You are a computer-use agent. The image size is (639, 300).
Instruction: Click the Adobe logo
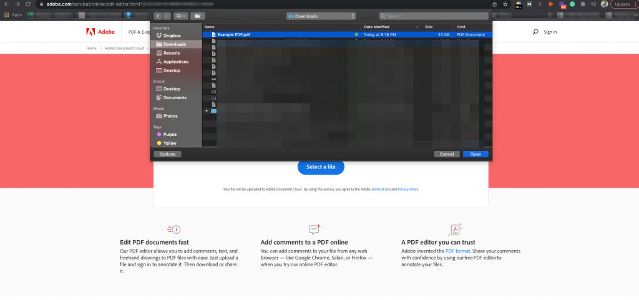[x=100, y=32]
